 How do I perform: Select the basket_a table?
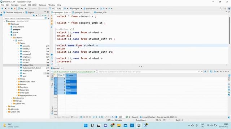25,49
